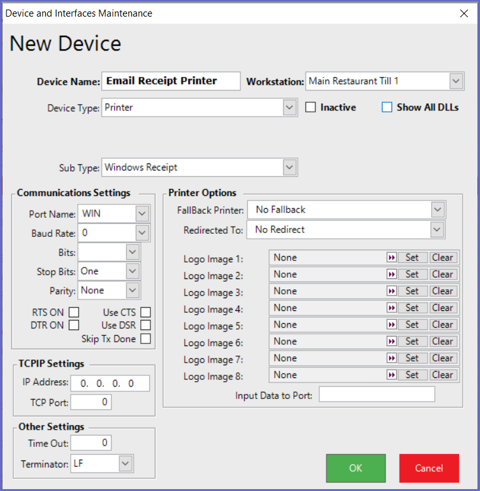This screenshot has height=491, width=480.
Task: Clear Logo Image 7
Action: (x=442, y=358)
